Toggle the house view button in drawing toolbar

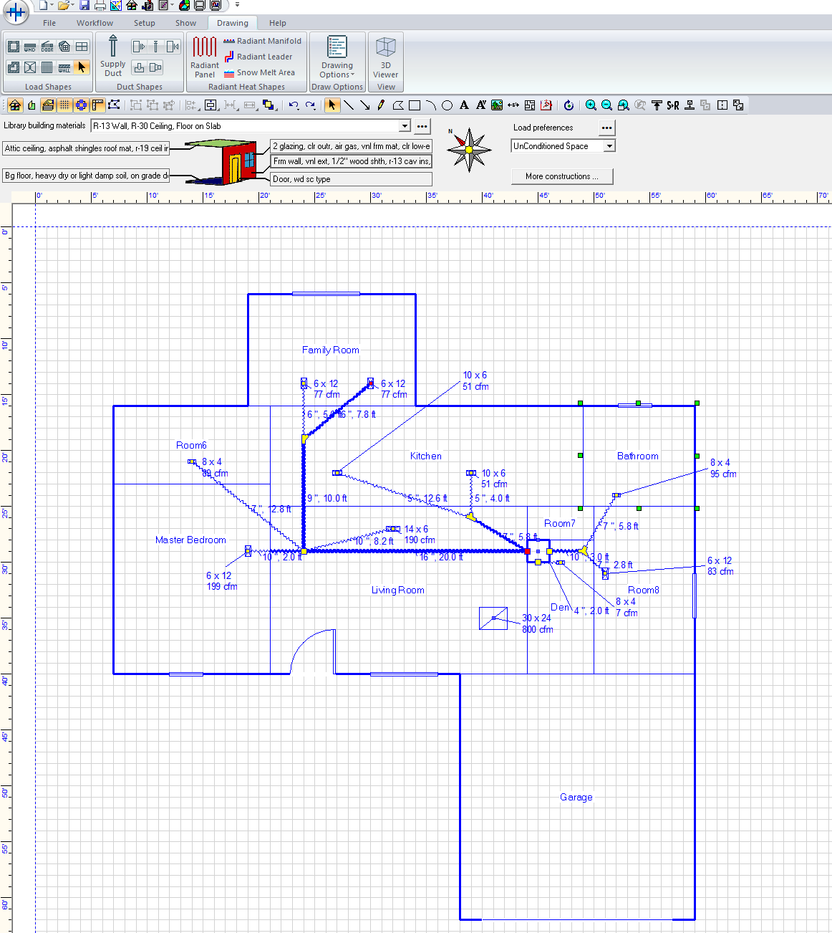(15, 105)
